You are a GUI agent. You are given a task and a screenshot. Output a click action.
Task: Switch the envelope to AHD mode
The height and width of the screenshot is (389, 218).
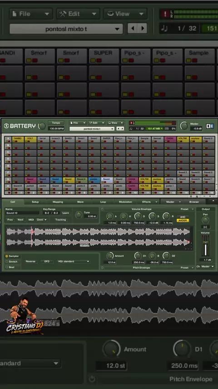(x=183, y=217)
